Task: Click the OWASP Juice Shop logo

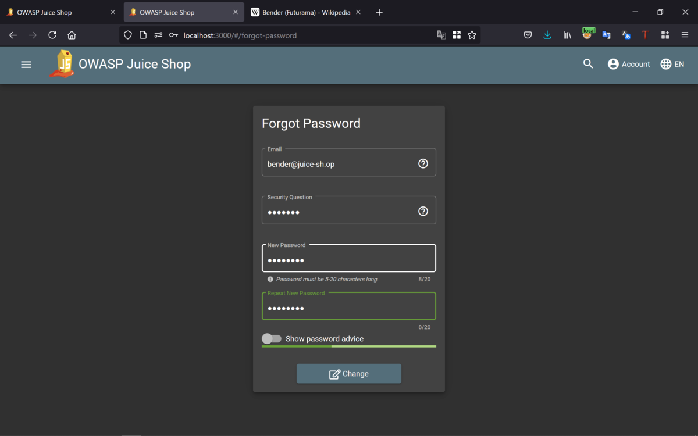Action: (63, 64)
